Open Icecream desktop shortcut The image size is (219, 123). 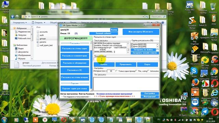195,93
